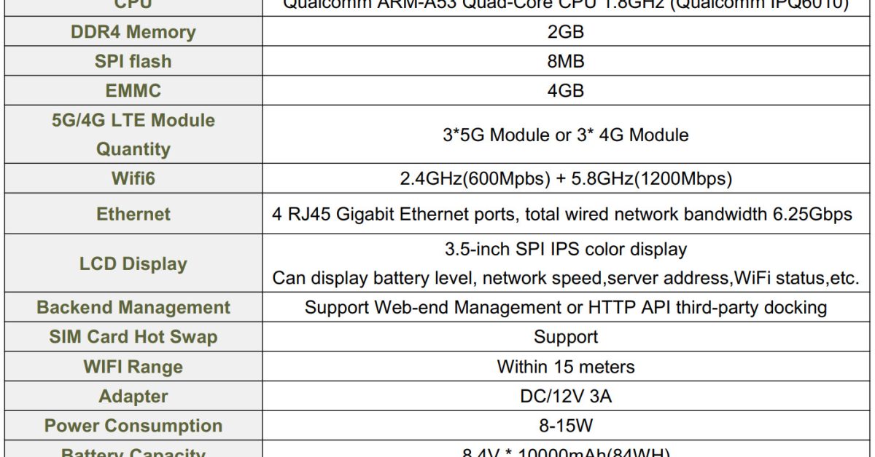This screenshot has width=875, height=457.
Task: Click the DDR4 Memory row label
Action: point(133,32)
